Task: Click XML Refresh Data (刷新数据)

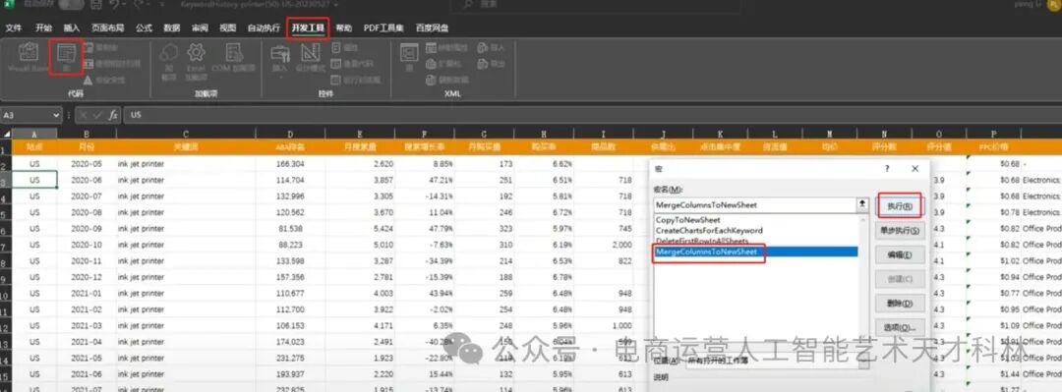Action: pyautogui.click(x=447, y=80)
